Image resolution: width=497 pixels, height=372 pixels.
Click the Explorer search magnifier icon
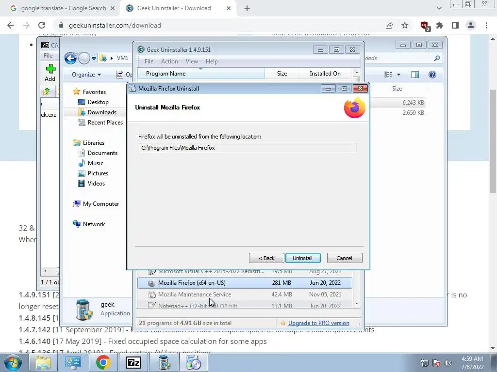437,58
